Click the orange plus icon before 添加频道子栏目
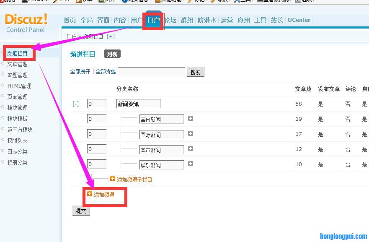 pos(113,179)
